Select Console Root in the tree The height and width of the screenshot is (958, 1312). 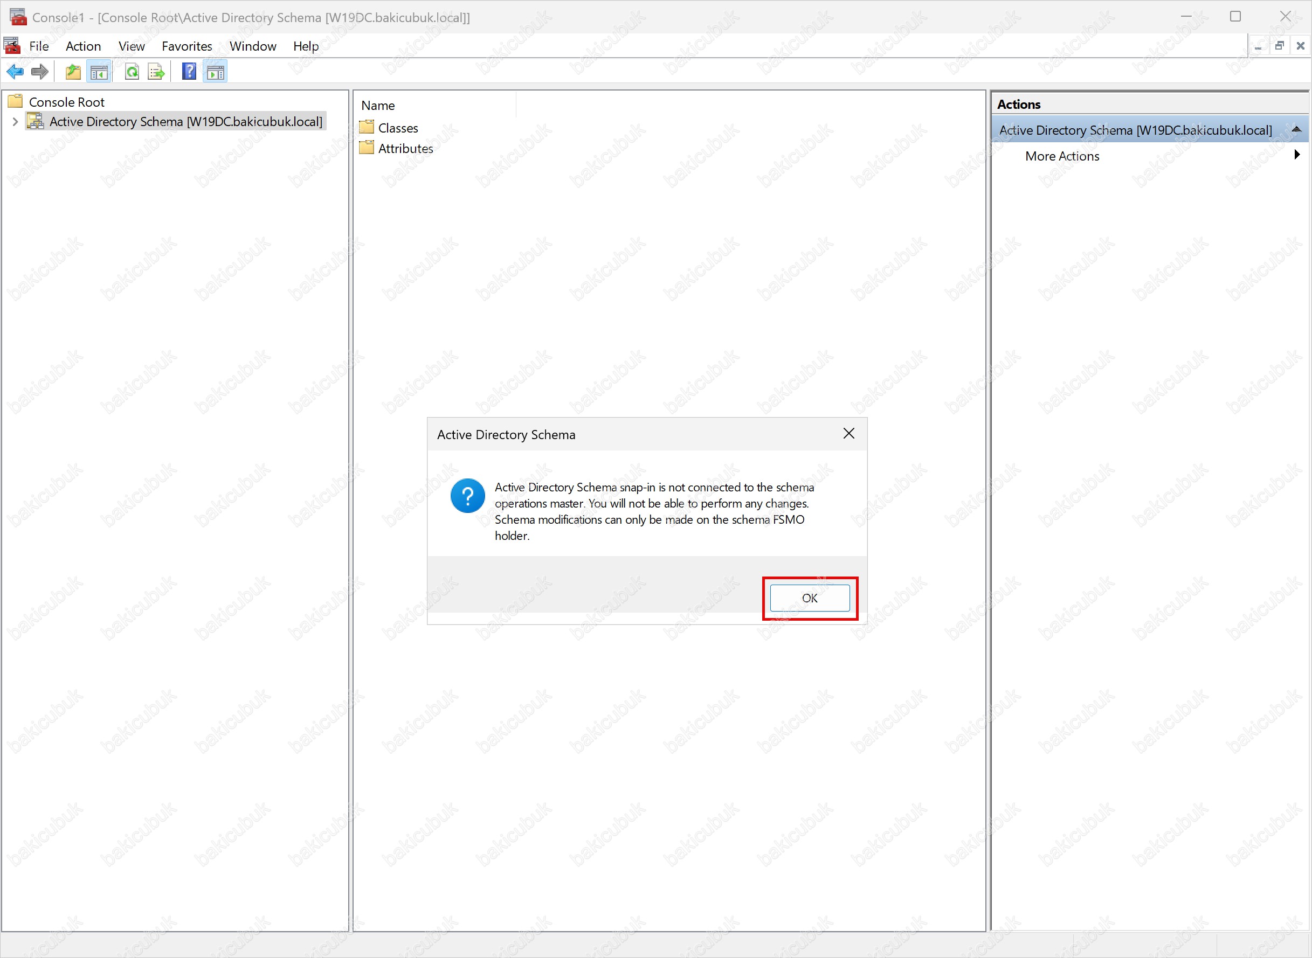67,102
